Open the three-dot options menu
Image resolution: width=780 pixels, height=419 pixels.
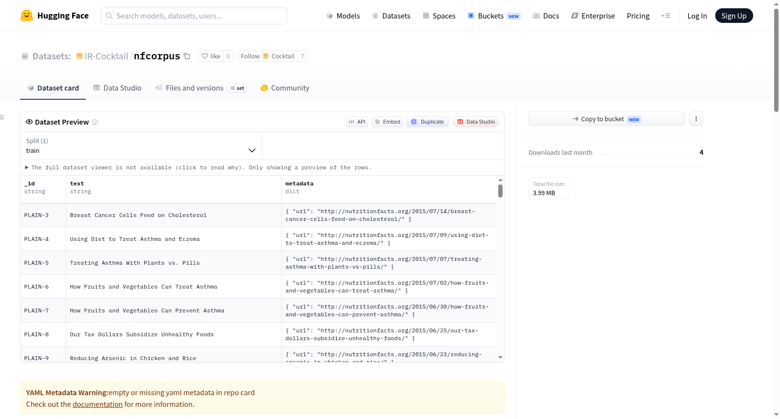[x=696, y=119]
